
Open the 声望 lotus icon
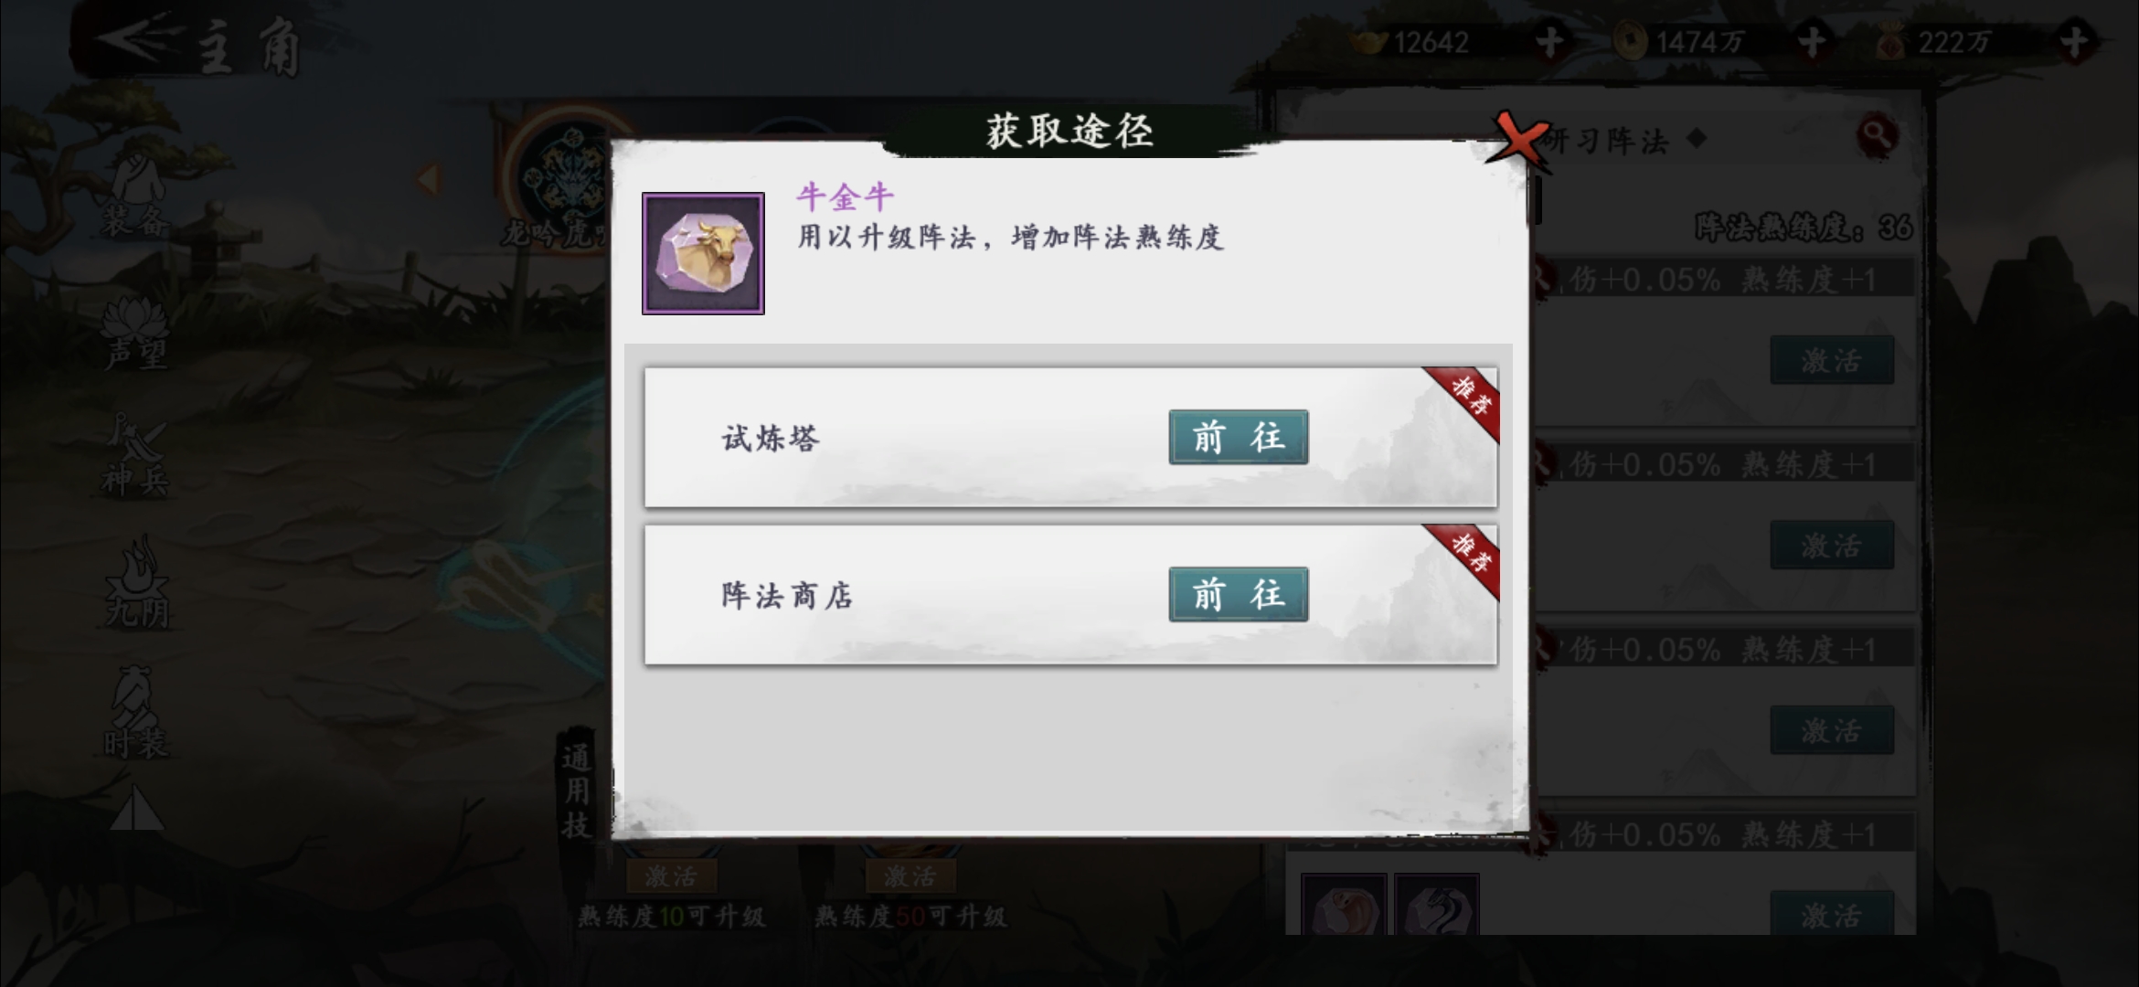coord(135,334)
